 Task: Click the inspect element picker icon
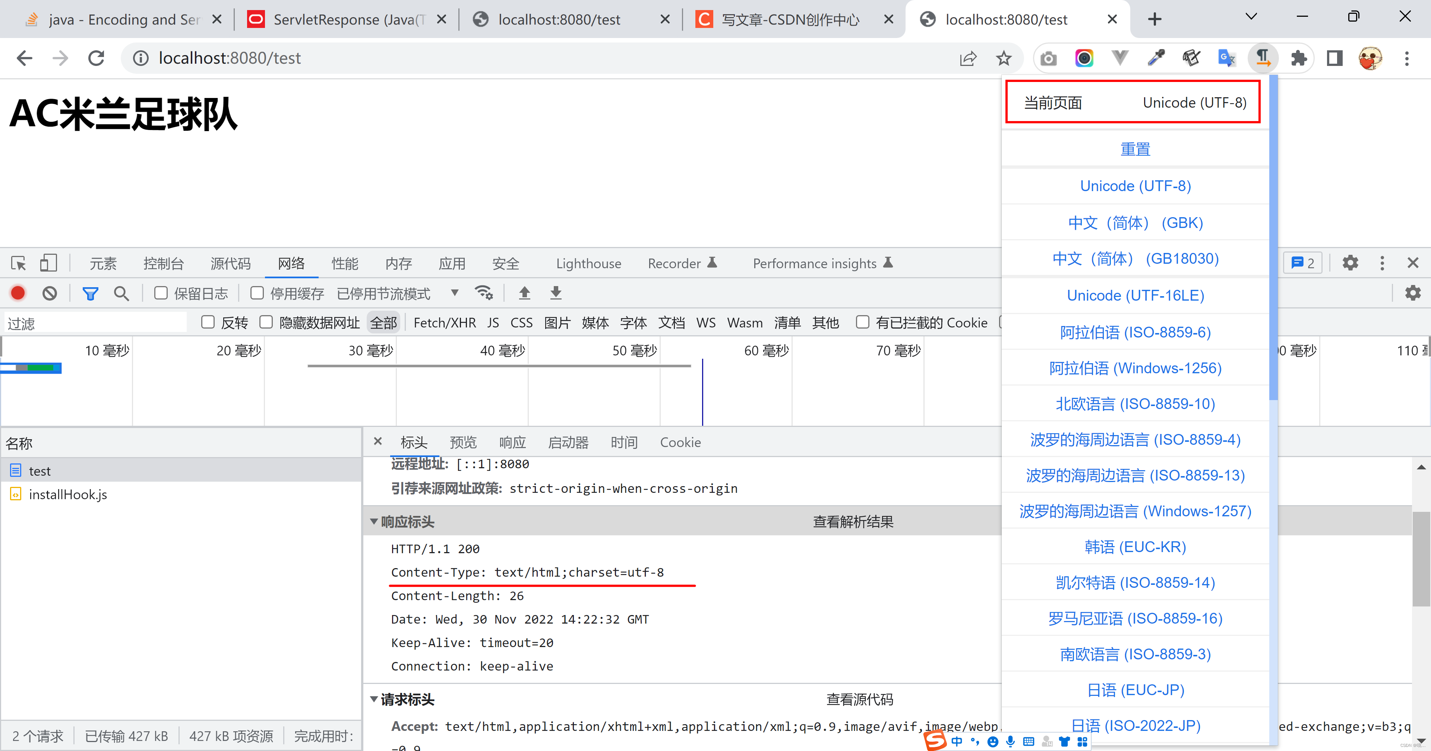pos(18,263)
